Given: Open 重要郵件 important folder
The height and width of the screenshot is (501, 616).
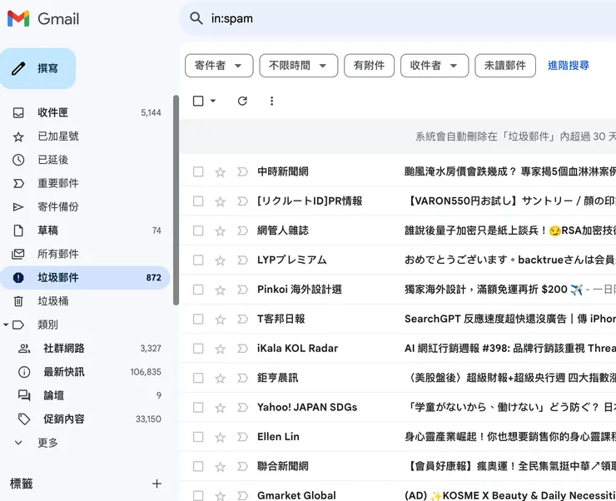Looking at the screenshot, I should click(x=85, y=183).
